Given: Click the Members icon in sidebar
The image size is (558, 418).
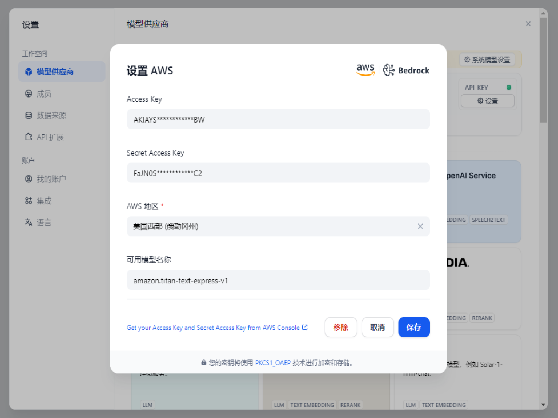Looking at the screenshot, I should click(x=29, y=94).
